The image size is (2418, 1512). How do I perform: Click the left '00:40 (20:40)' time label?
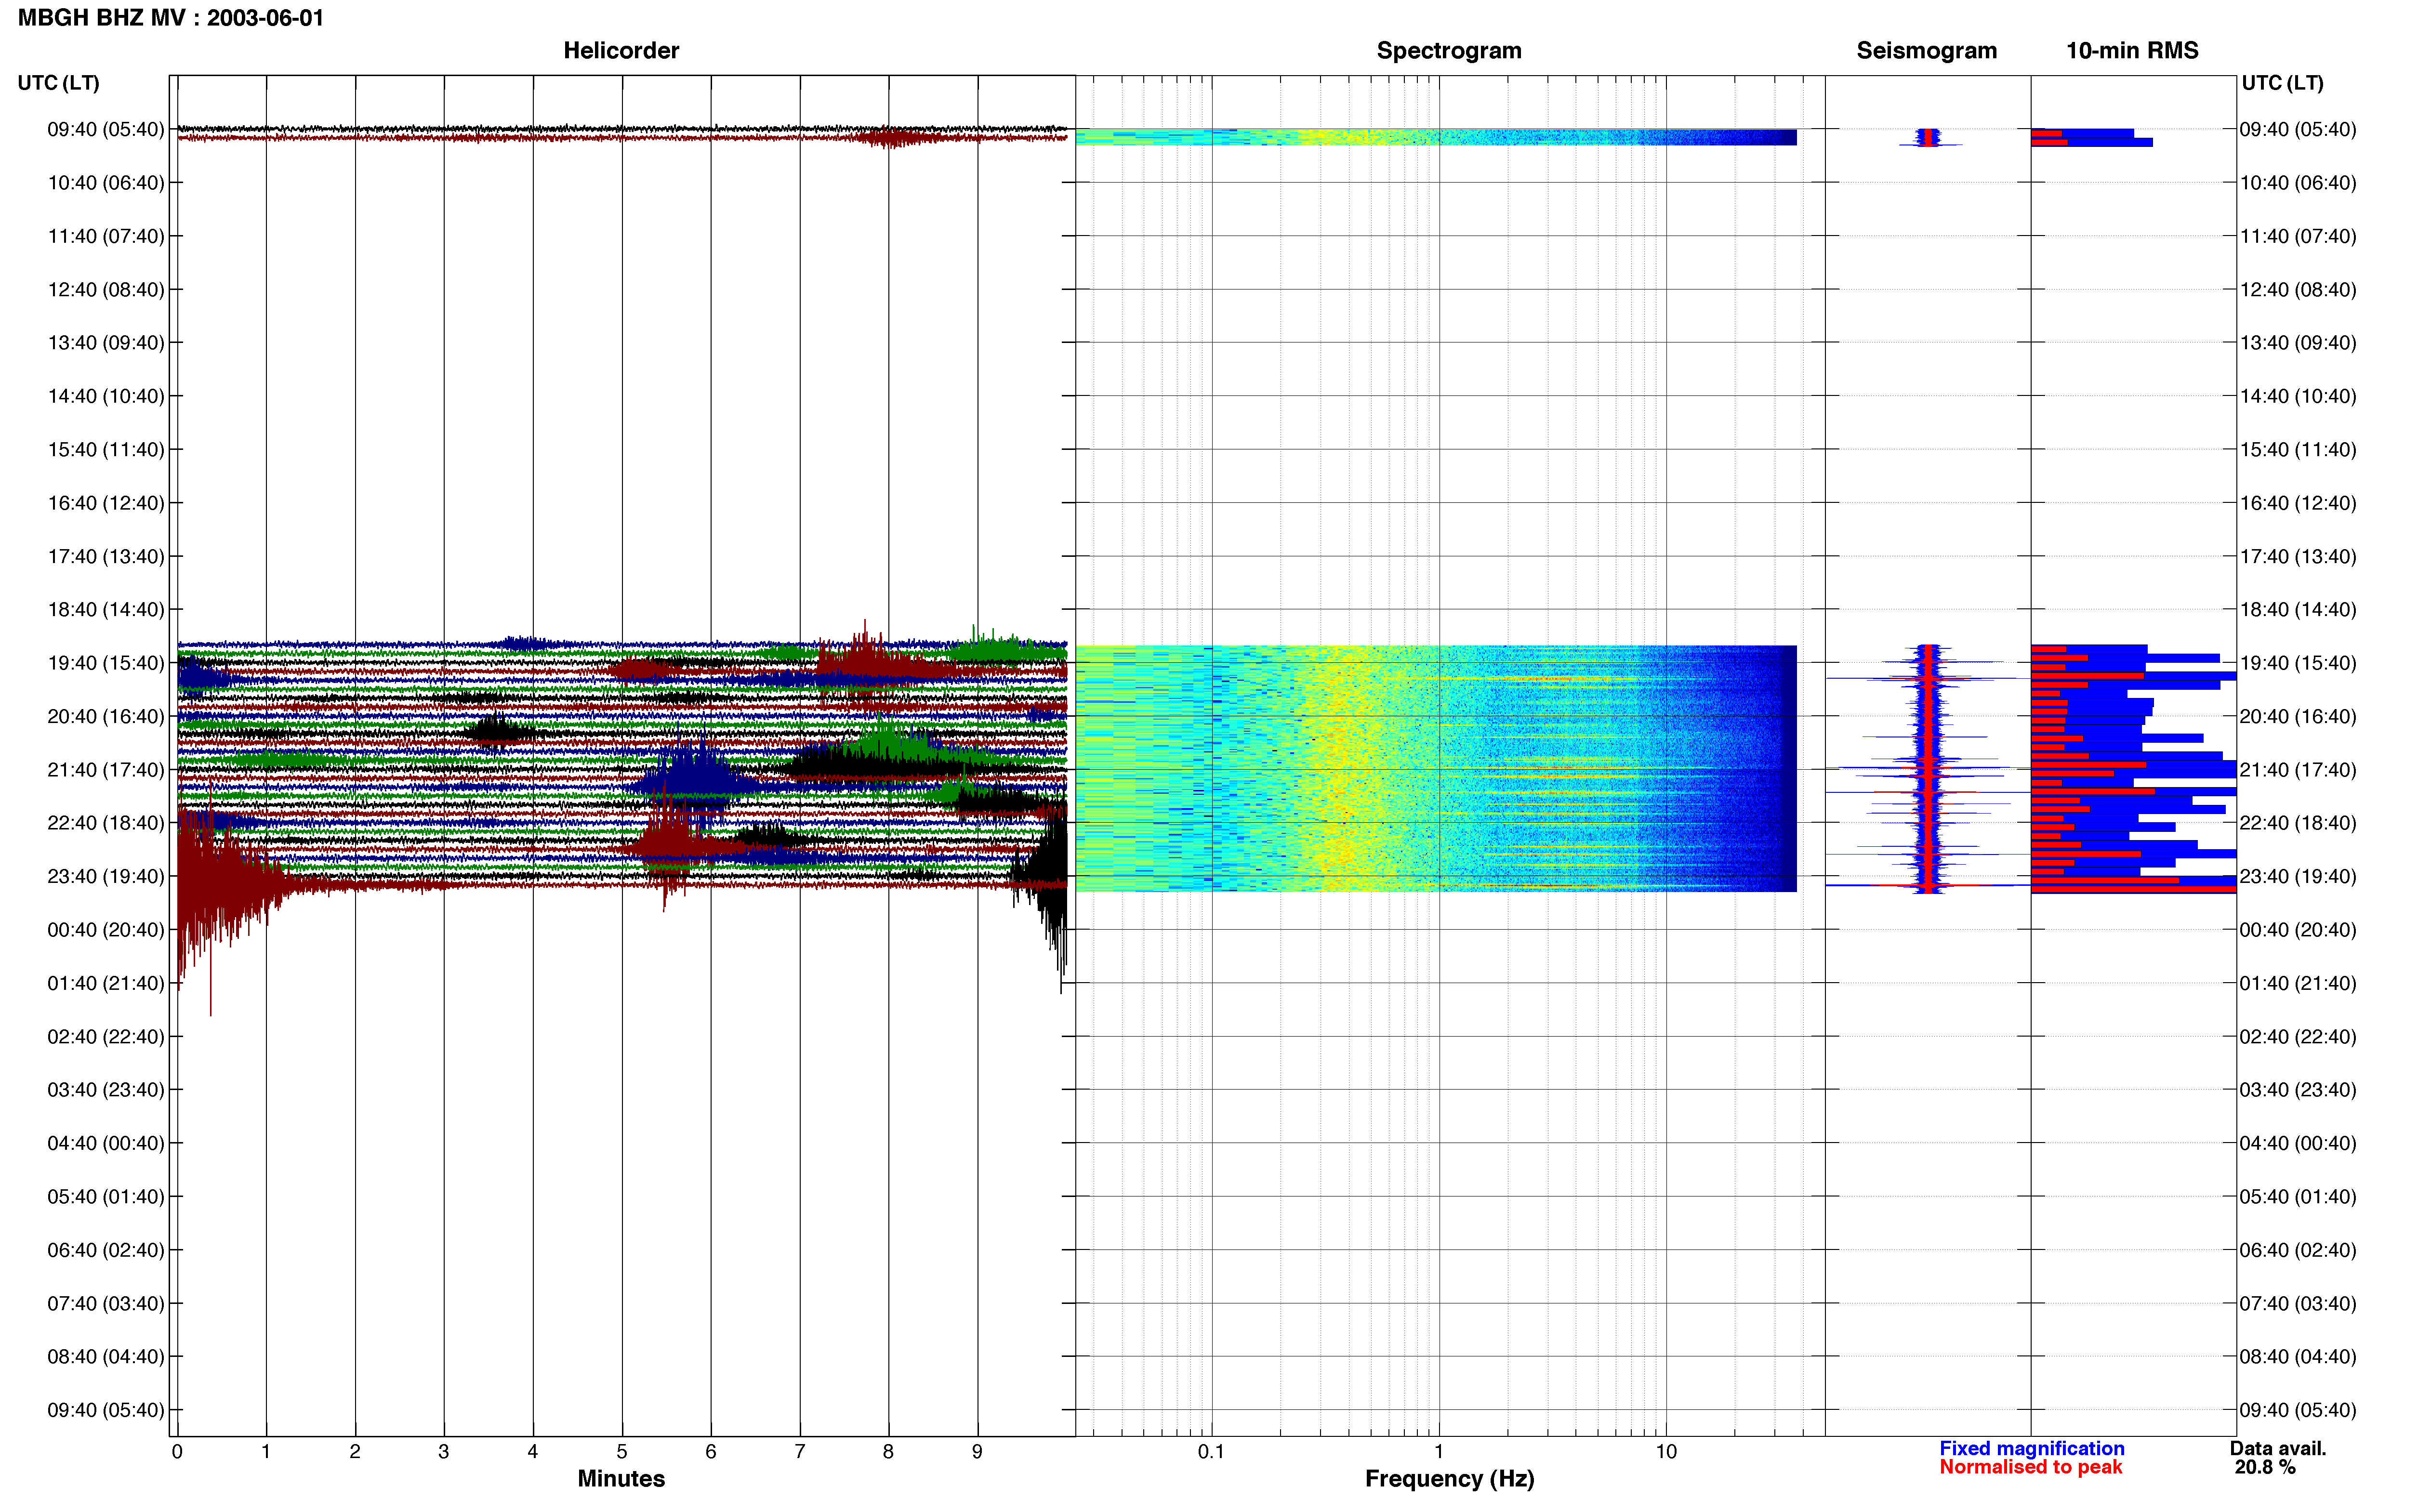[x=106, y=929]
